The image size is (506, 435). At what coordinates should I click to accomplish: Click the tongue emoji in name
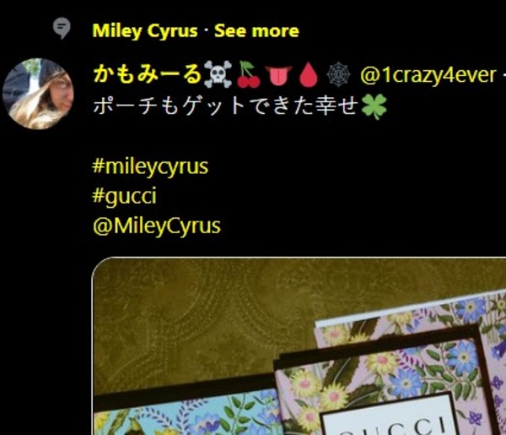(278, 75)
